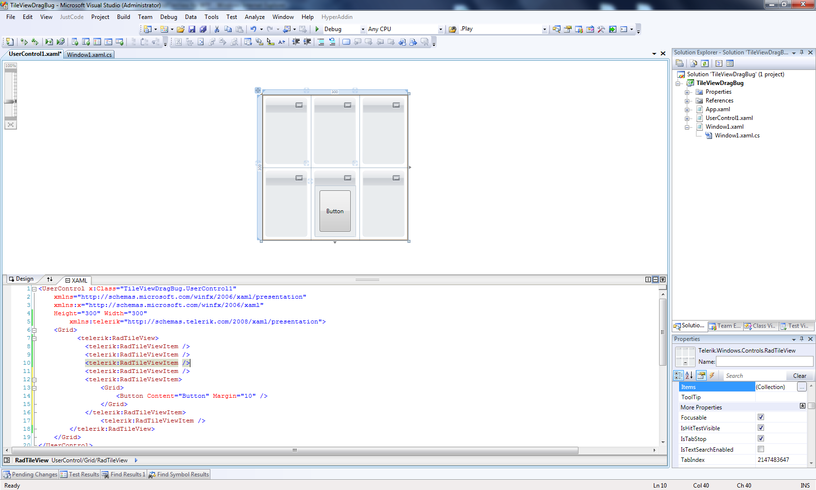
Task: Click the Items collection ellipsis button
Action: tap(801, 387)
